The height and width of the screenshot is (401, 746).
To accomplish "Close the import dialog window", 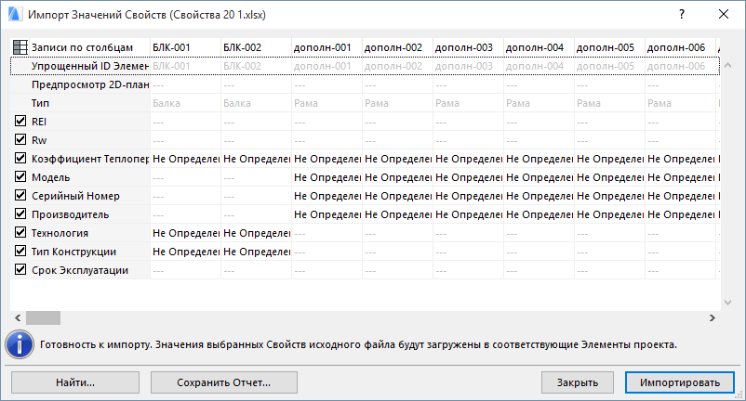I will click(724, 16).
